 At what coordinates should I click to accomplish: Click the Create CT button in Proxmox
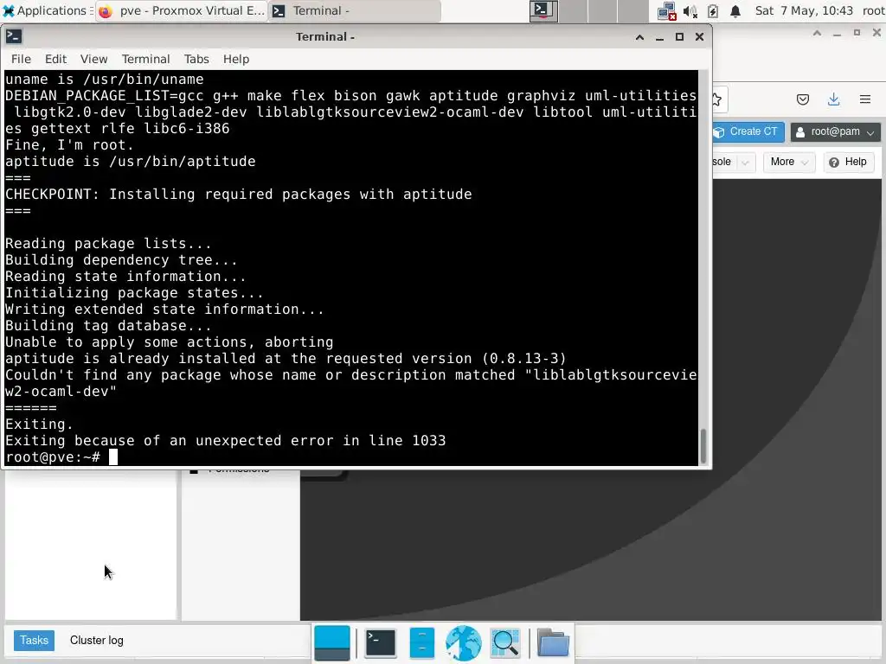pyautogui.click(x=748, y=131)
